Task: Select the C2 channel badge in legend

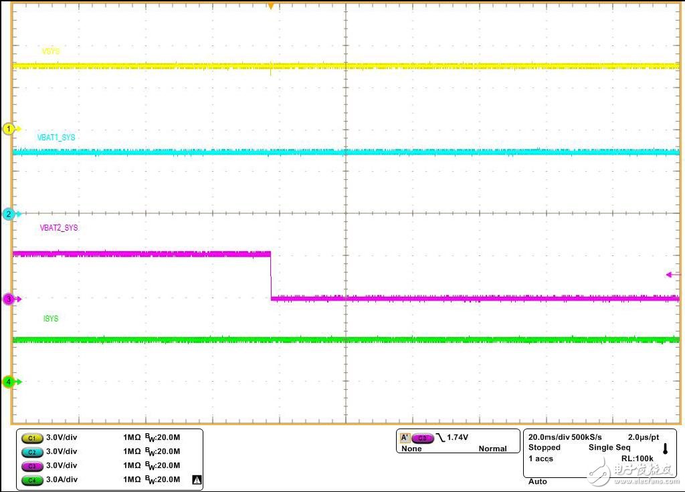Action: coord(31,452)
